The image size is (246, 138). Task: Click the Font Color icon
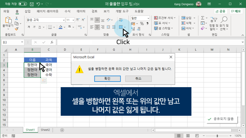69,27
